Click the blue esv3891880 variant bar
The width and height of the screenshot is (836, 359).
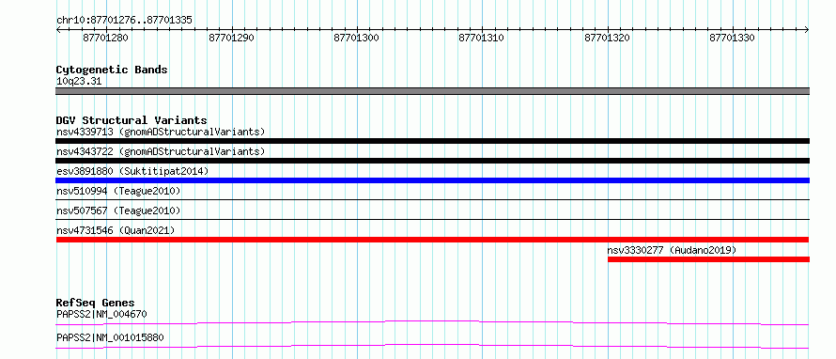click(432, 180)
